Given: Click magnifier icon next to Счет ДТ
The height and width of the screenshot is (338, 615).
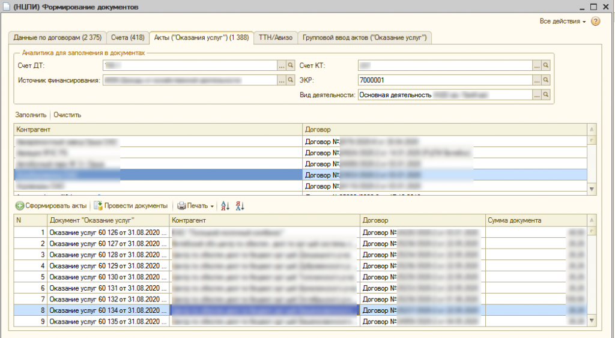Looking at the screenshot, I should click(290, 65).
